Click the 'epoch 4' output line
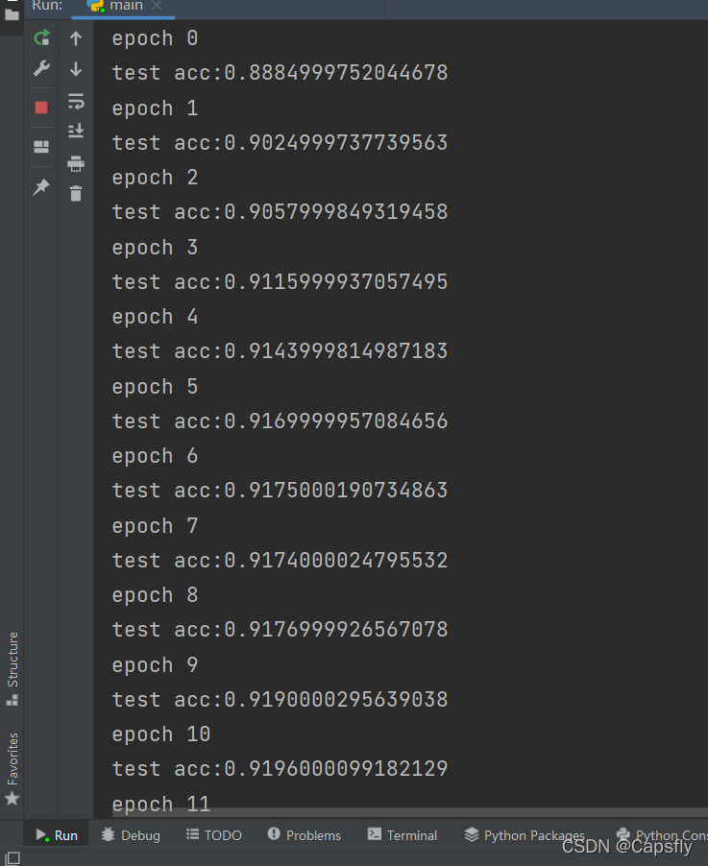708x866 pixels. coord(155,317)
